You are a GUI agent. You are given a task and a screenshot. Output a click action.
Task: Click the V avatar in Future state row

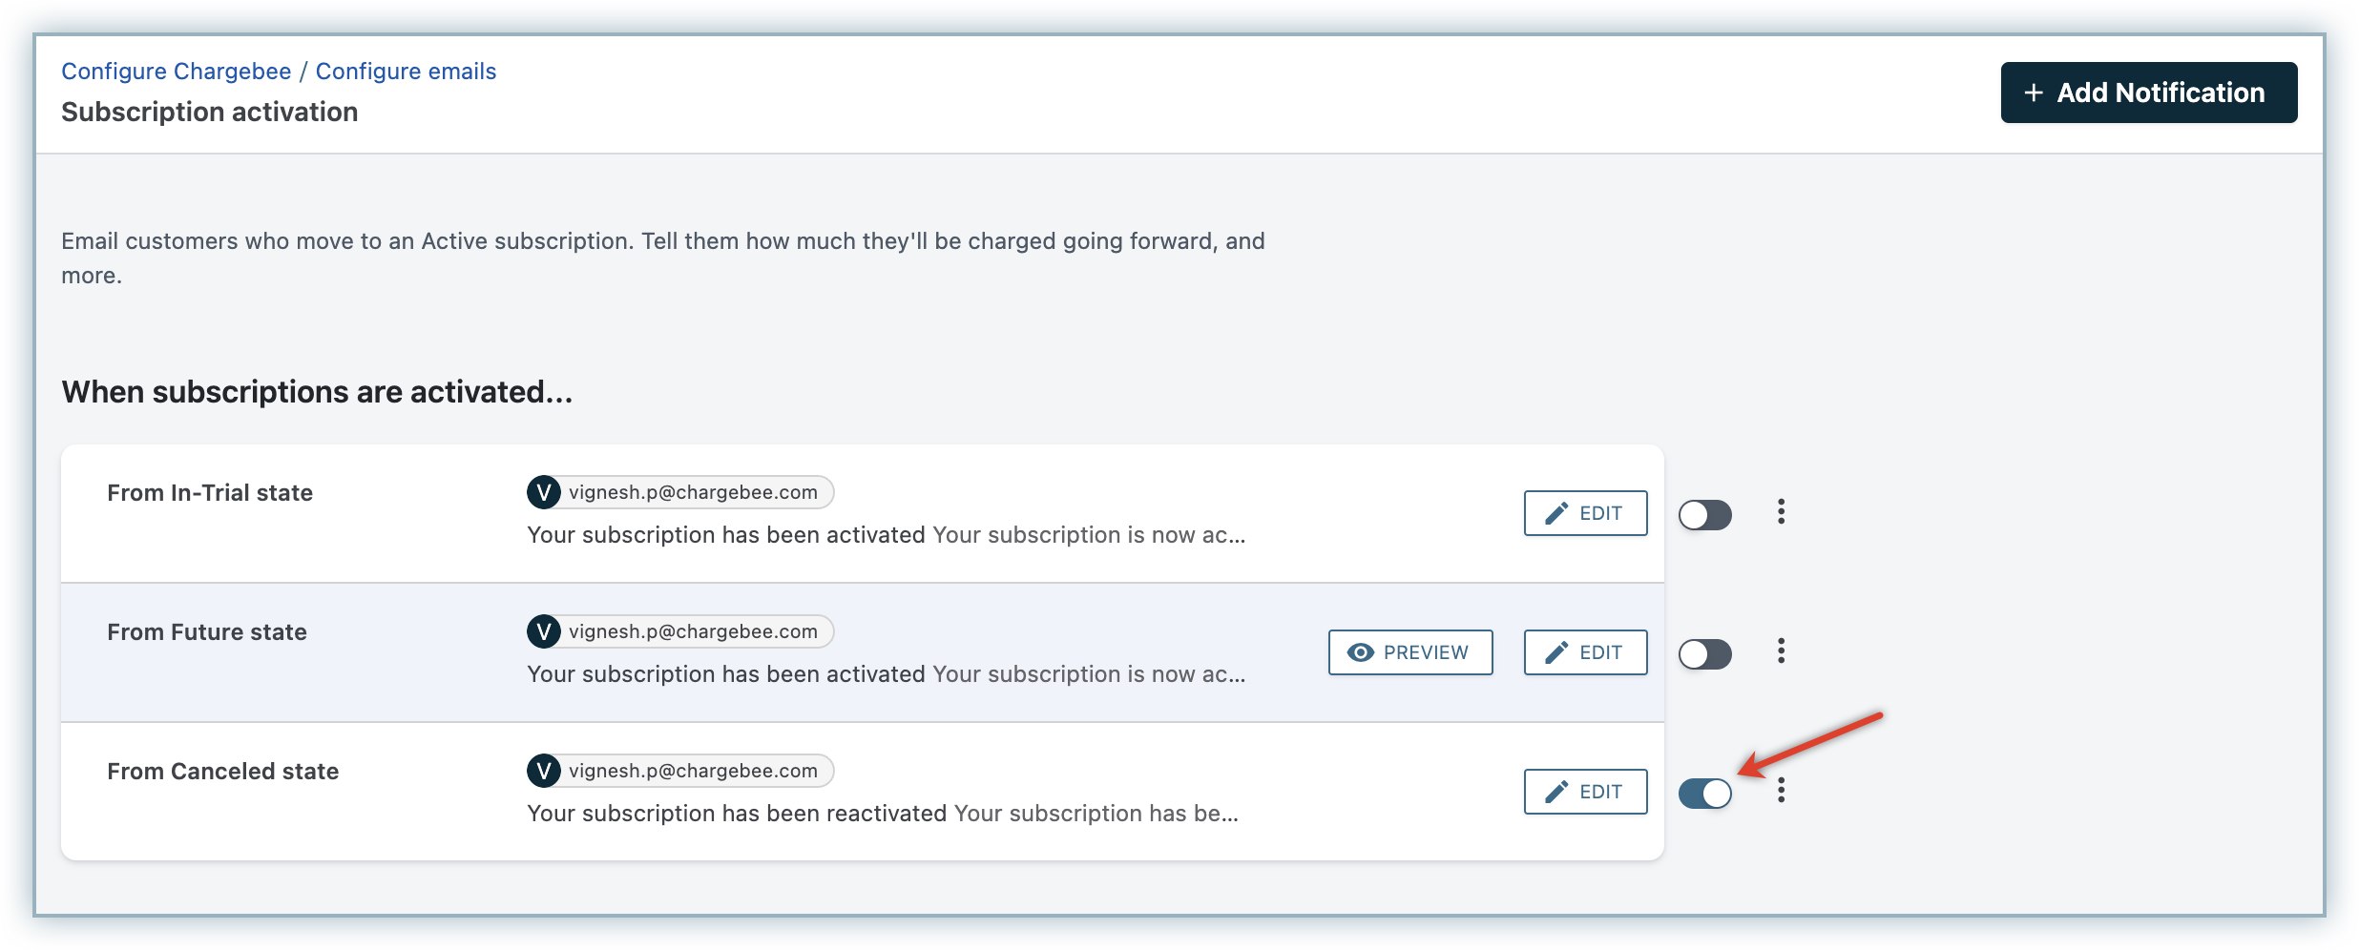(544, 631)
